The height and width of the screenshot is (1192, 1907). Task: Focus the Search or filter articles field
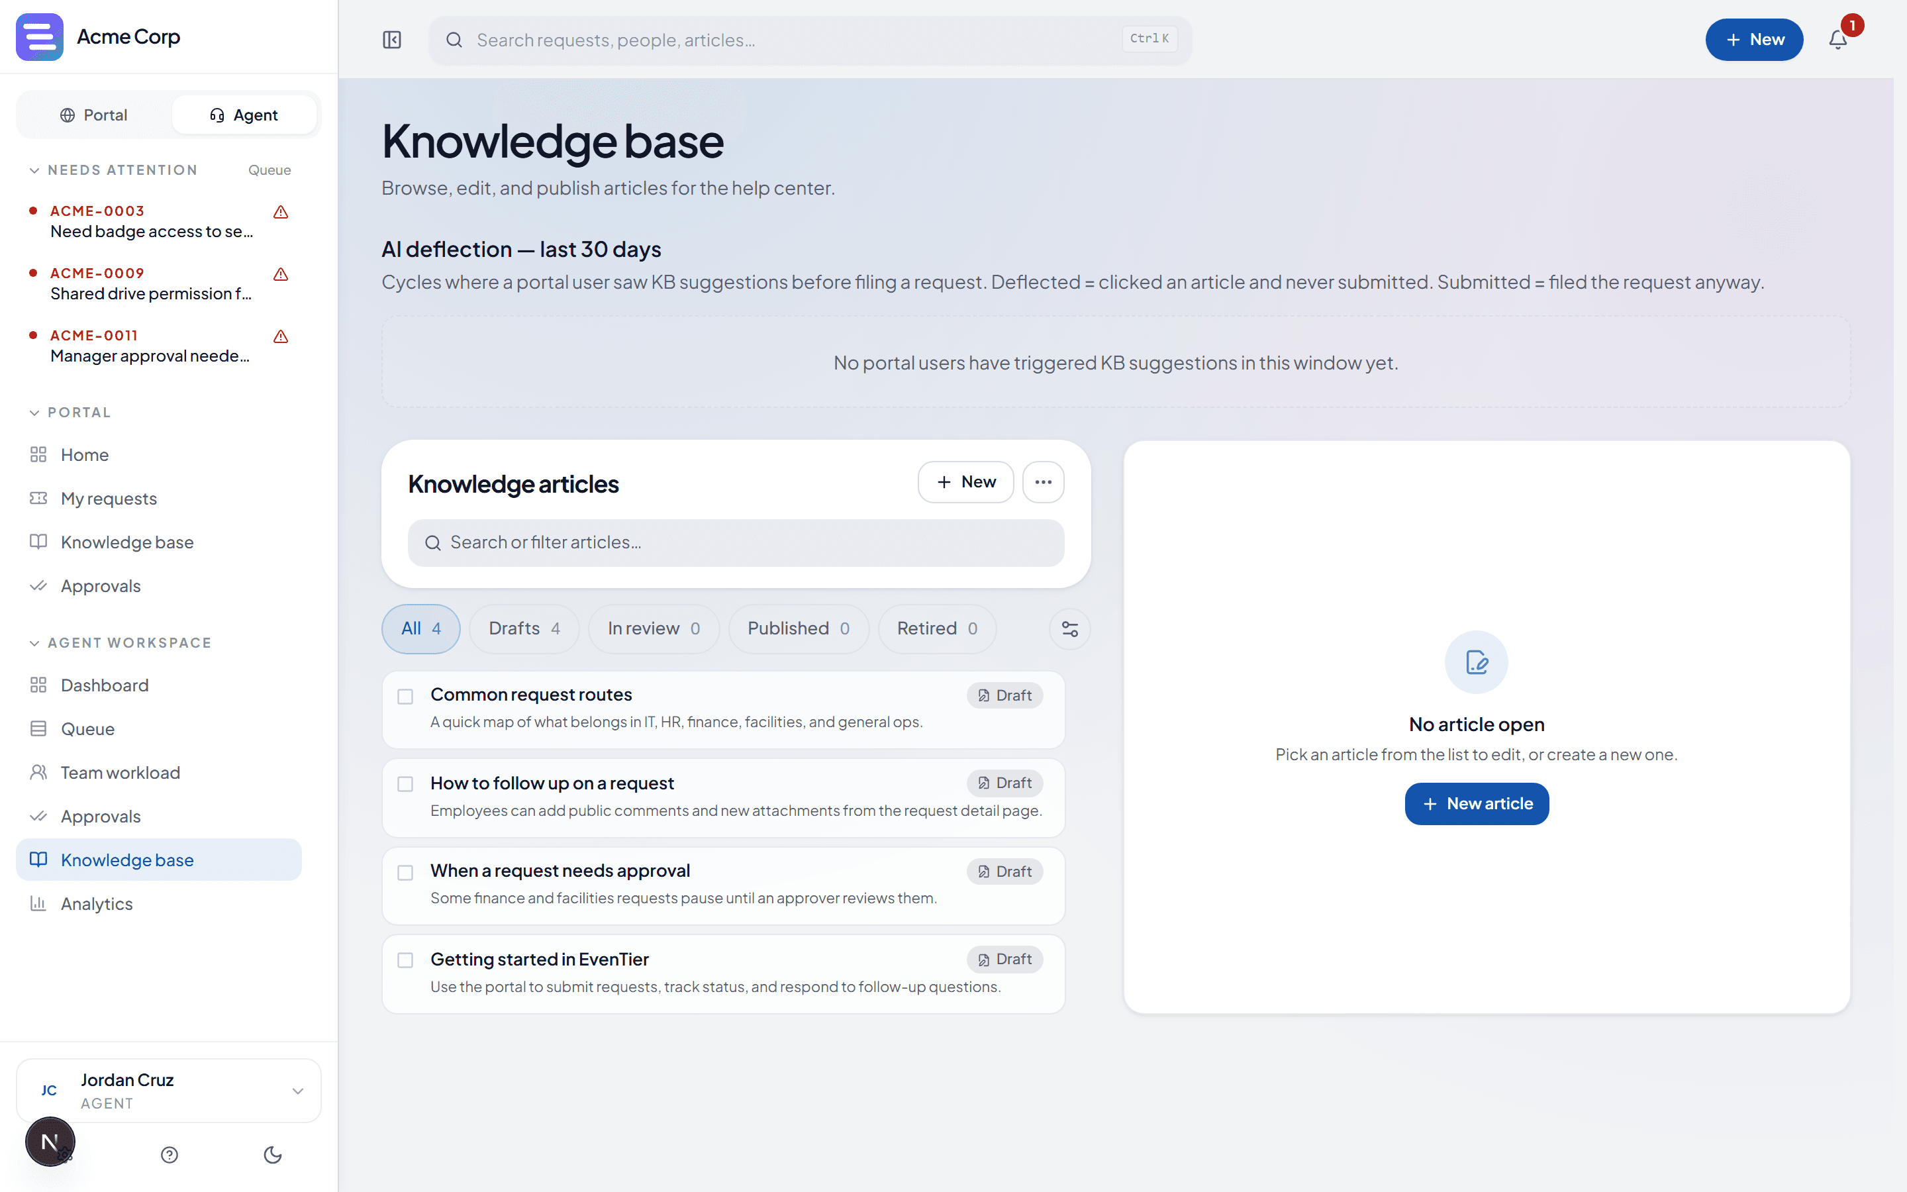click(x=735, y=542)
